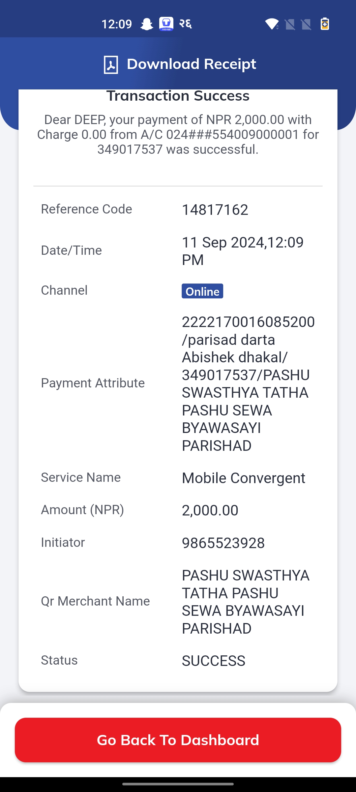Tap the Mobile Convergent service name
This screenshot has height=792, width=356.
click(244, 478)
